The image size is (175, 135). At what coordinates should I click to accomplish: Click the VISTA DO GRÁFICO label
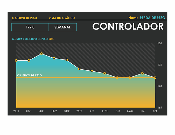(x=62, y=18)
